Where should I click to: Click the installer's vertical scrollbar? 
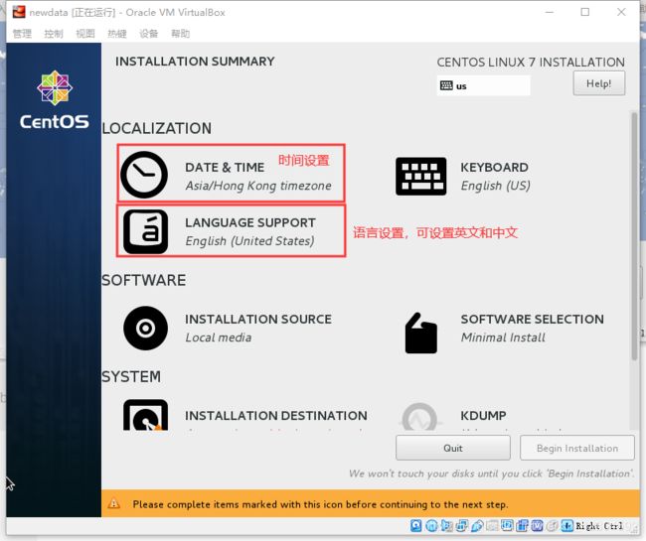coord(634,236)
